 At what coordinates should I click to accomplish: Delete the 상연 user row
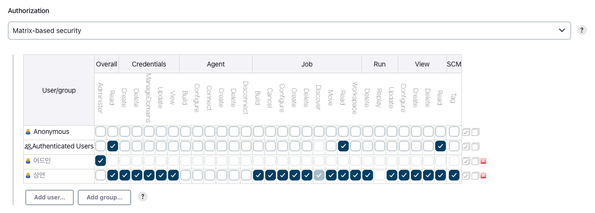483,176
